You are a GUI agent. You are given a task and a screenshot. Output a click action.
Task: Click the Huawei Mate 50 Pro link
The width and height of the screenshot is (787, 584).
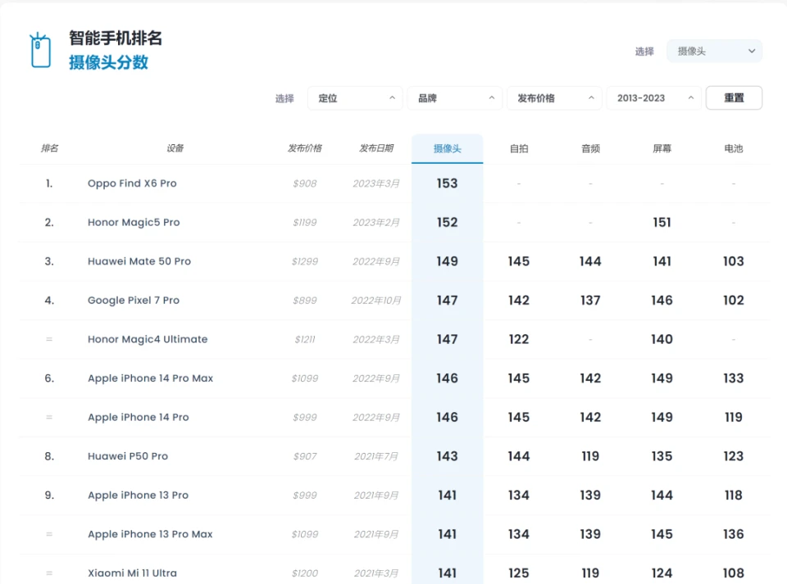click(139, 261)
